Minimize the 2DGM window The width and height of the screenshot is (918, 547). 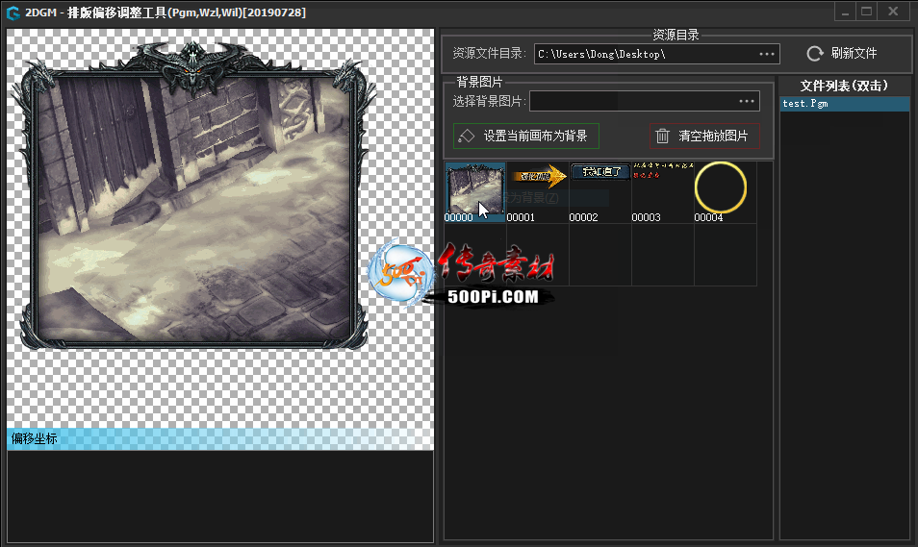(x=845, y=12)
